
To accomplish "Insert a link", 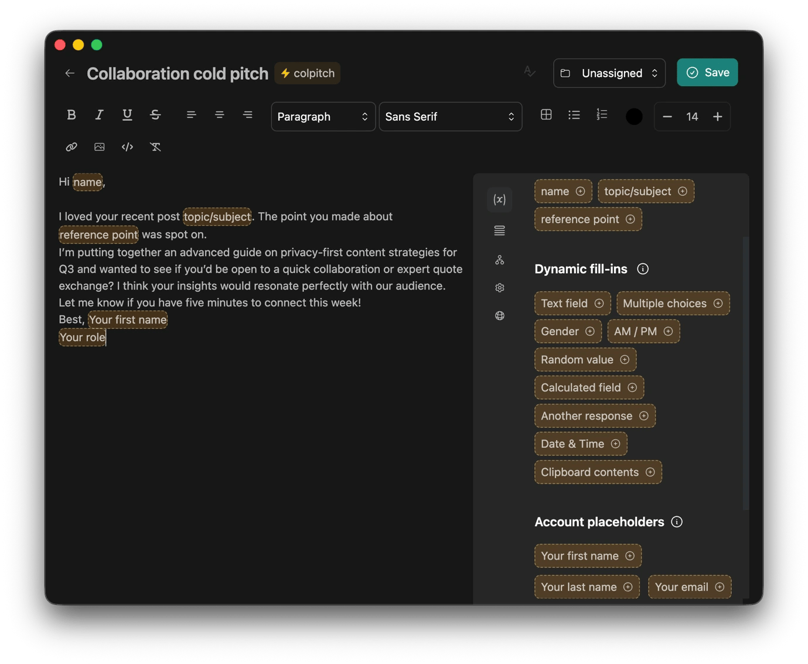I will pyautogui.click(x=71, y=147).
